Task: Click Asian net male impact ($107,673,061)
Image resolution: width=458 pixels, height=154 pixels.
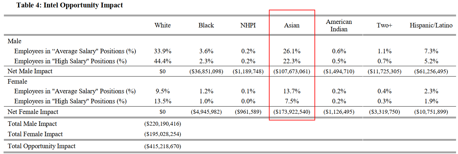Action: coord(292,71)
